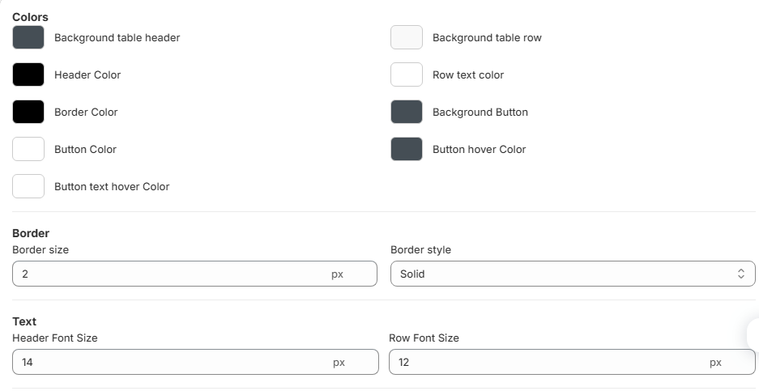Screen dimensions: 759x391
Task: Open the white Button Color swatch
Action: 28,149
